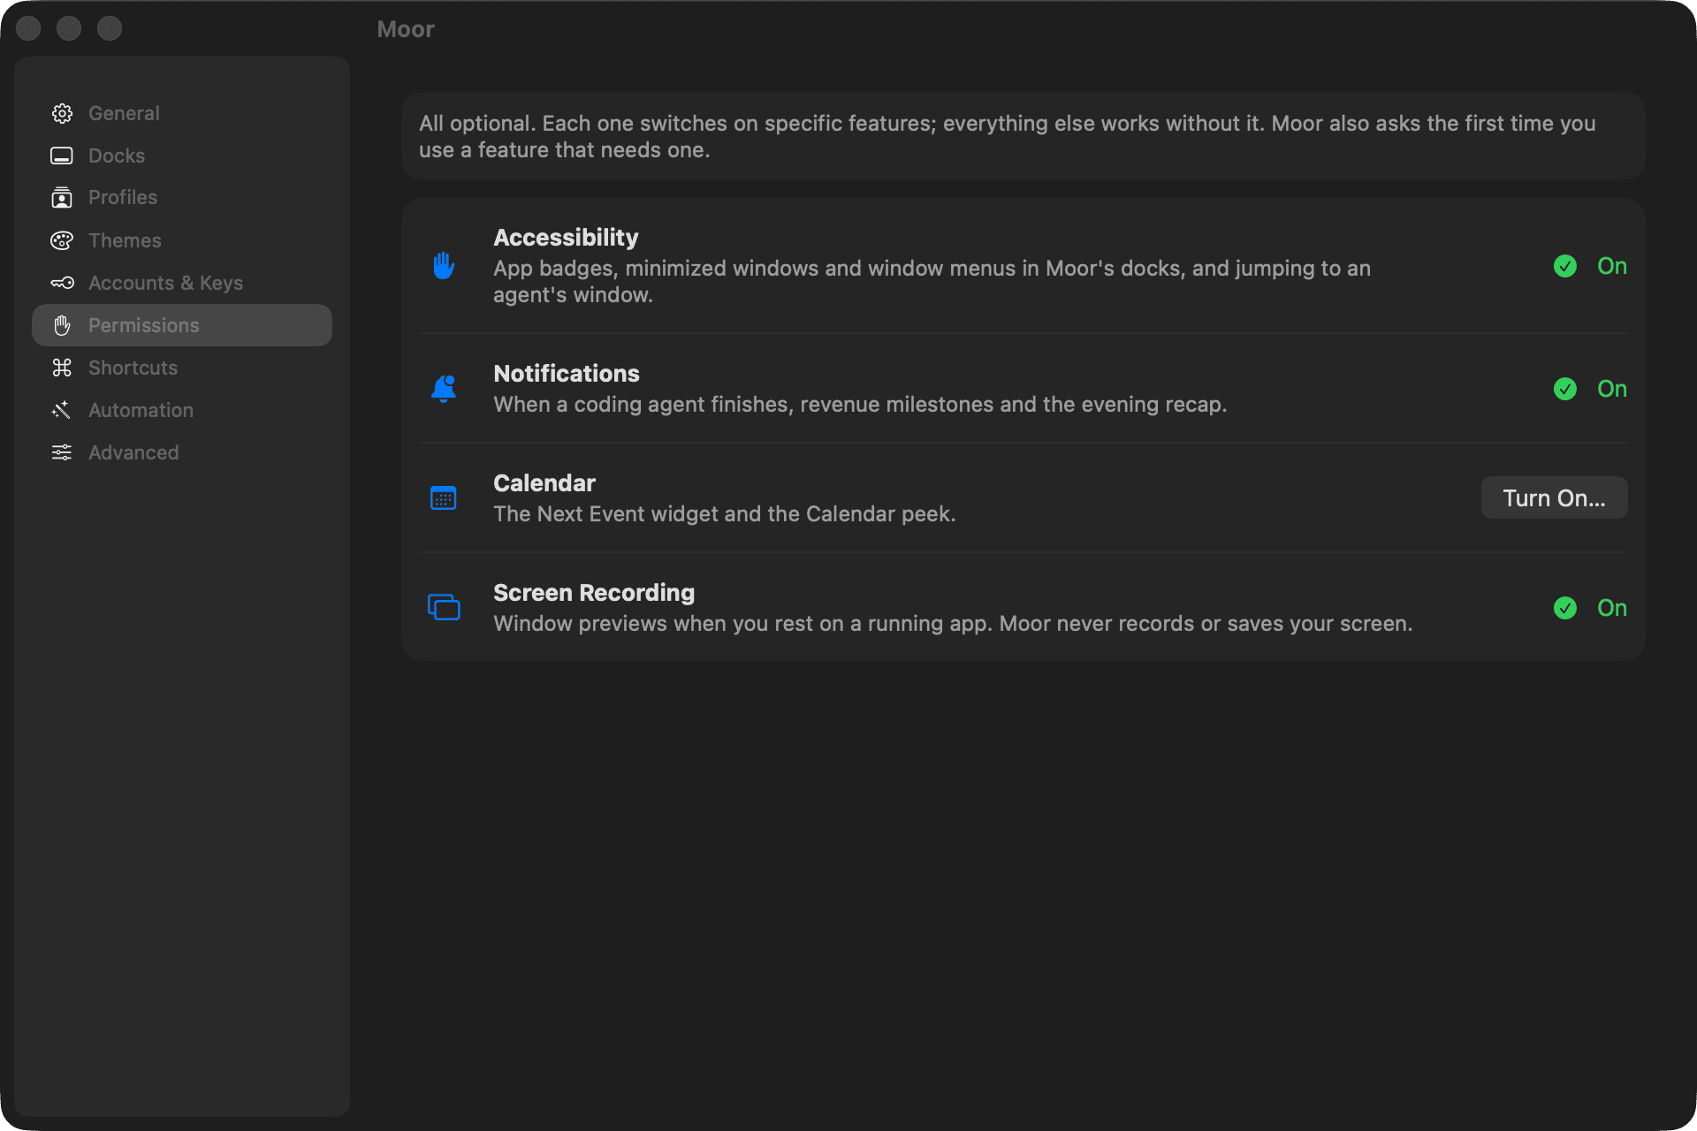The image size is (1697, 1131).
Task: Show the Automation settings
Action: point(182,410)
